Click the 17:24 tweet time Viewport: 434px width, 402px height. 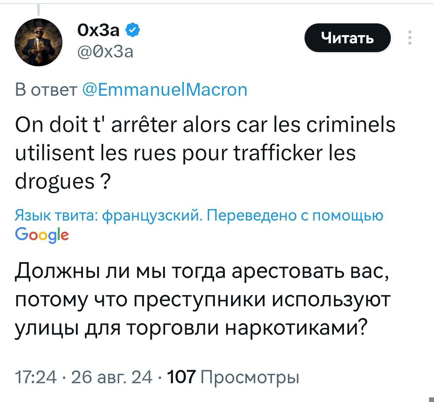[x=35, y=377]
